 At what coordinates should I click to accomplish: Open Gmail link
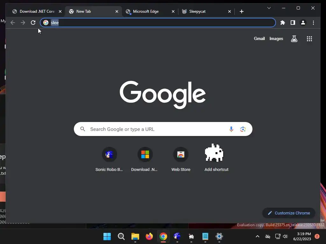pyautogui.click(x=259, y=38)
